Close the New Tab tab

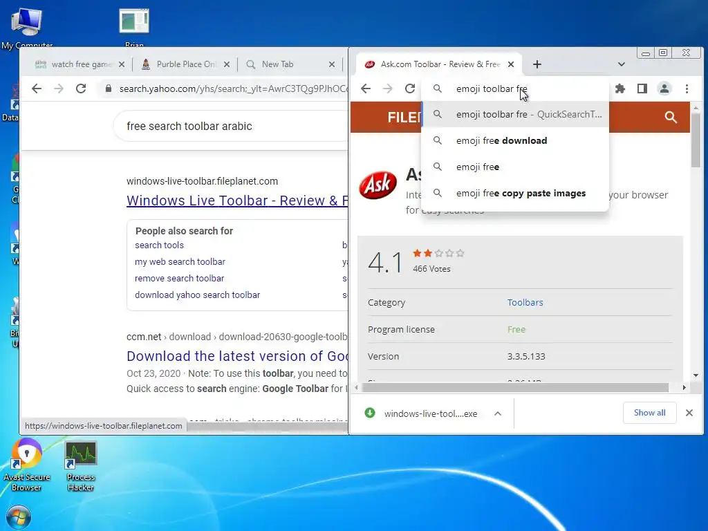coord(332,64)
